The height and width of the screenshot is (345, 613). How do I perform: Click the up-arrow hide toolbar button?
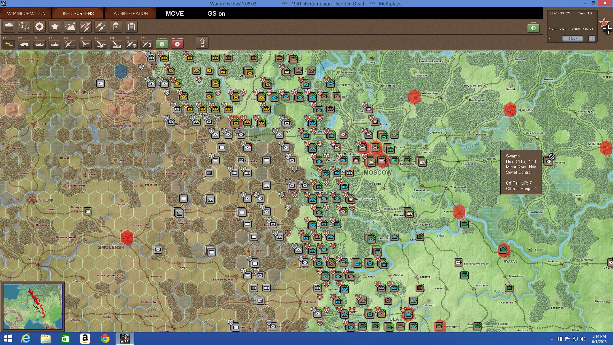tap(202, 42)
